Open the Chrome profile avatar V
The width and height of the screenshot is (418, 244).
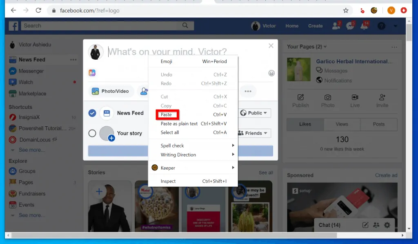click(391, 10)
